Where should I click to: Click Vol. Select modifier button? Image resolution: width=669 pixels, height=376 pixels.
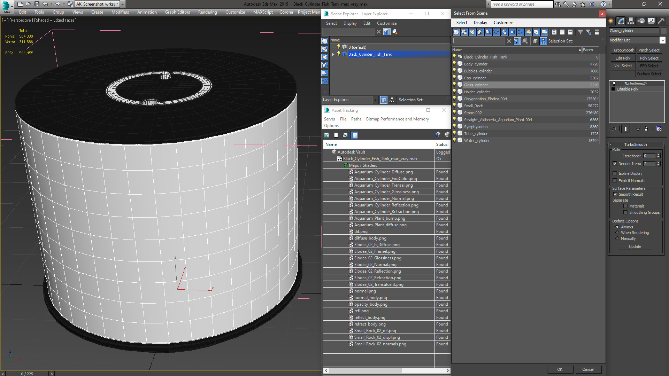coord(623,66)
